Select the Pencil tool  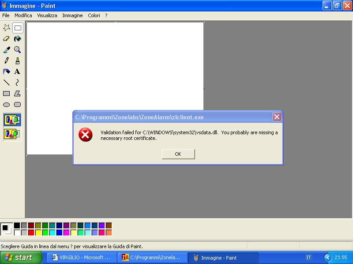coord(7,61)
